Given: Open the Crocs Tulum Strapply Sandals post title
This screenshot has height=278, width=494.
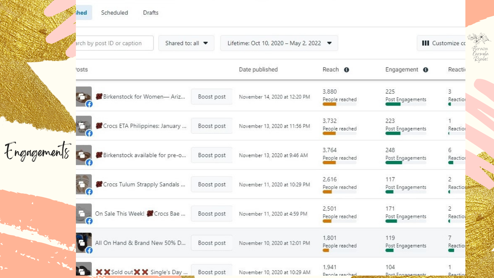Looking at the screenshot, I should coord(140,184).
